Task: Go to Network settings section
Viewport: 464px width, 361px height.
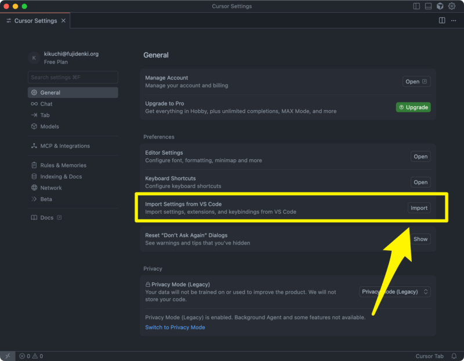Action: [73, 188]
